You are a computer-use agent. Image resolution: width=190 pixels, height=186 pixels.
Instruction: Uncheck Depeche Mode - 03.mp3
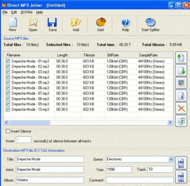click(x=8, y=72)
